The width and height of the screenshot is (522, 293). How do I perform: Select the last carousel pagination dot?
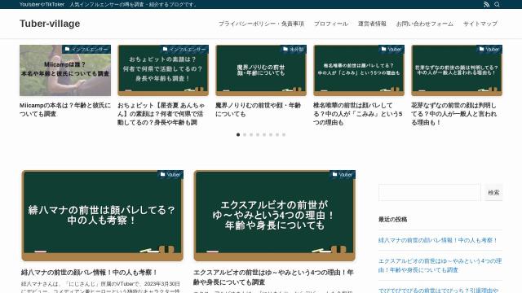[284, 134]
